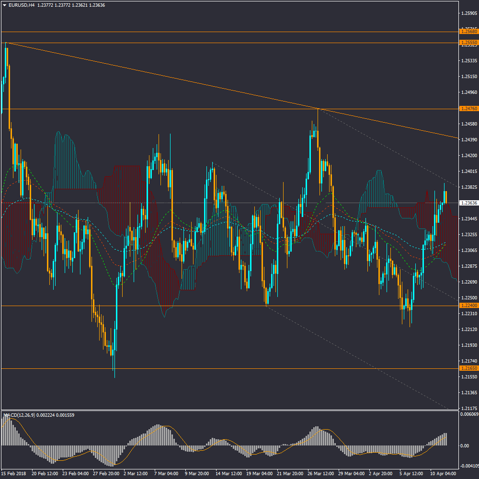This screenshot has width=479, height=479.
Task: Click the 1.25905 price scale value
Action: click(468, 13)
